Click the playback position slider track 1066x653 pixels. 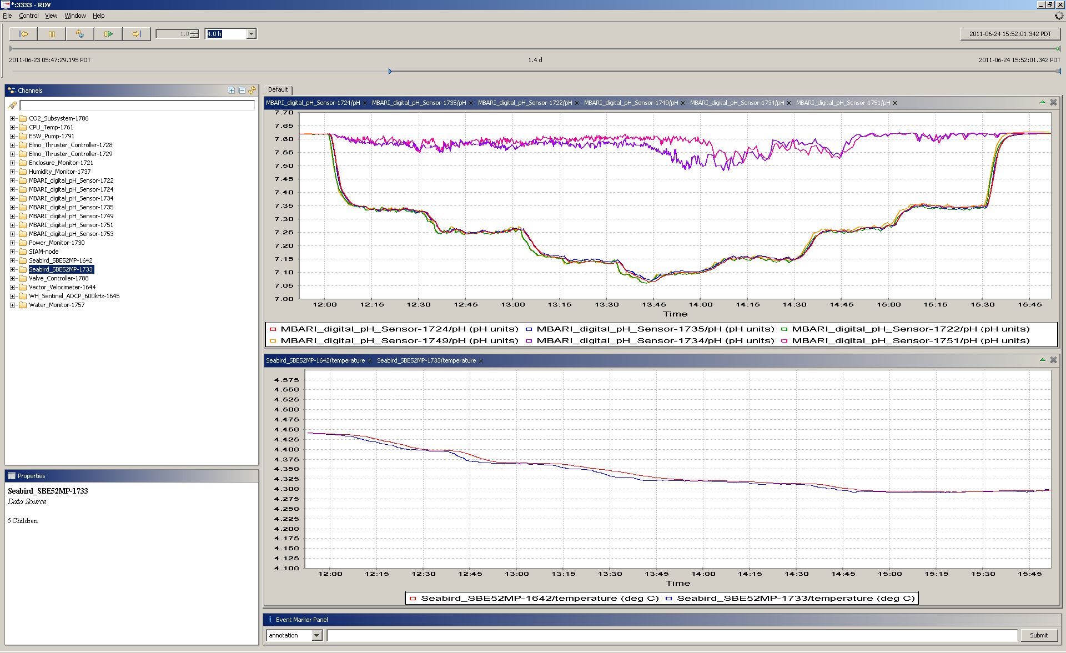pyautogui.click(x=534, y=49)
